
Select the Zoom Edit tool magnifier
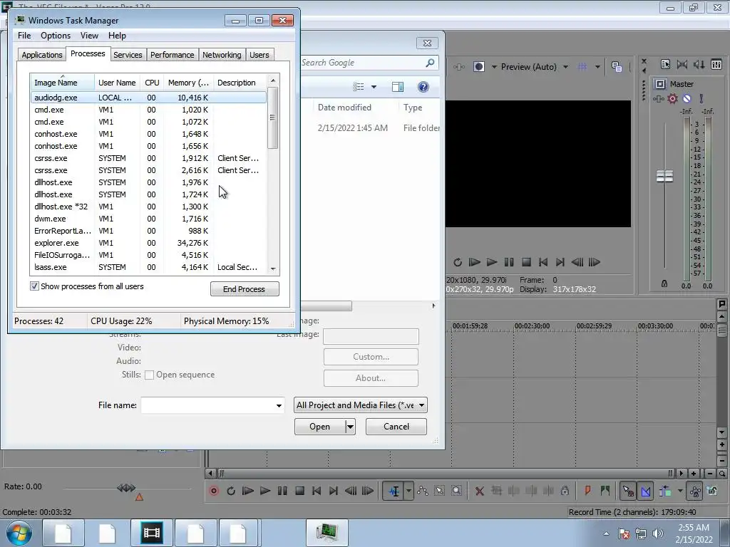[457, 491]
